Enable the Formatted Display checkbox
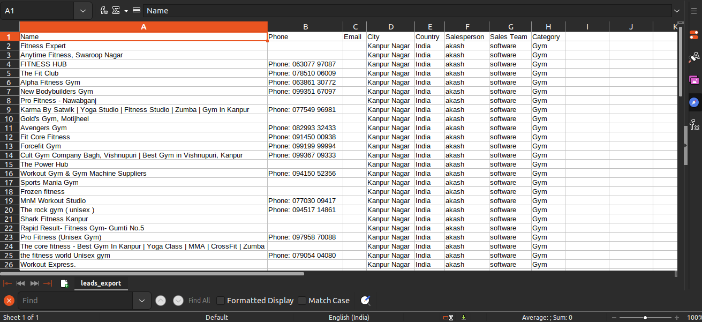Image resolution: width=702 pixels, height=322 pixels. click(x=221, y=301)
